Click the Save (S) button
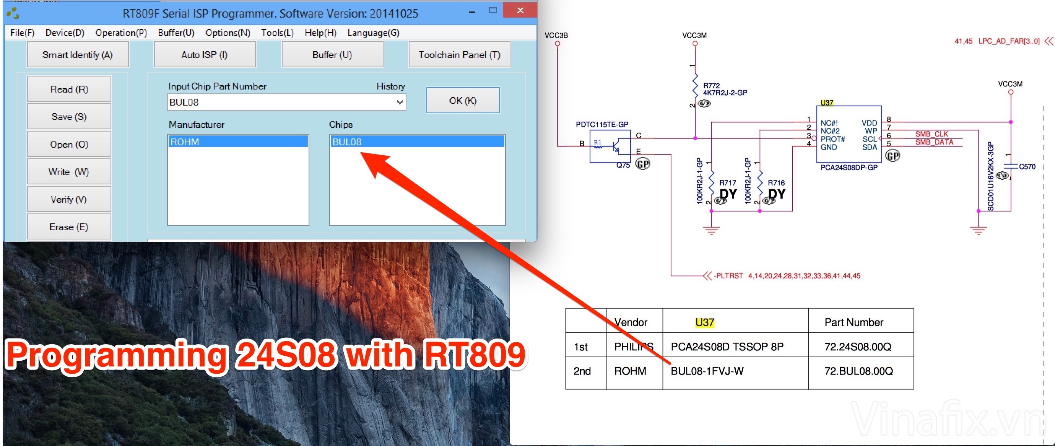 (x=69, y=117)
